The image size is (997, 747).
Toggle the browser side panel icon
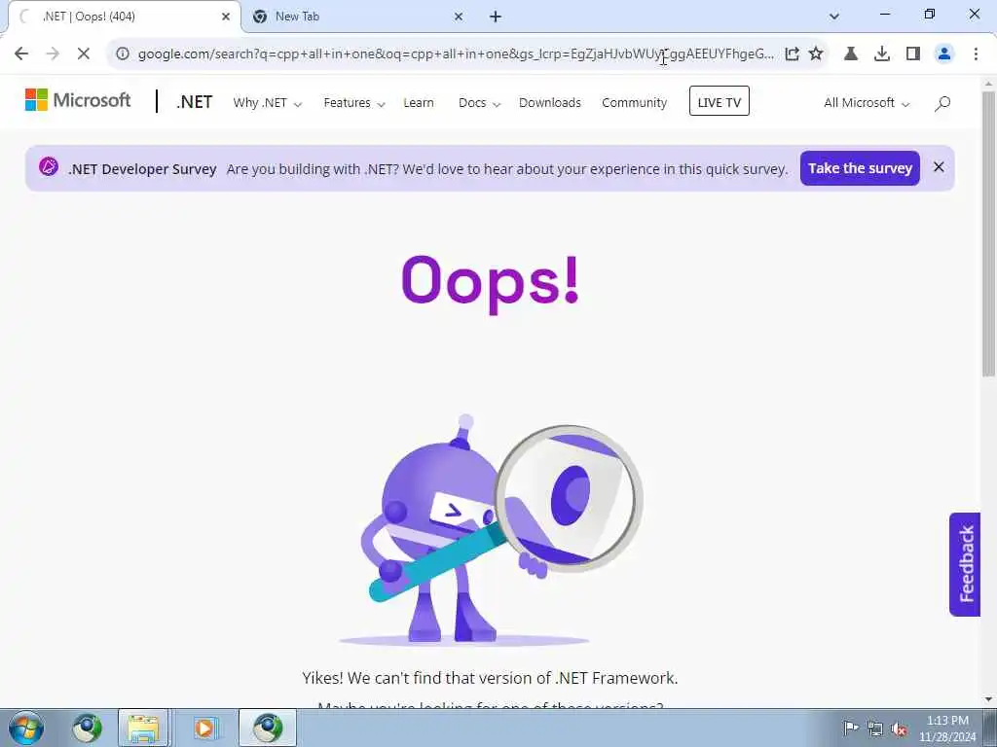(x=913, y=54)
